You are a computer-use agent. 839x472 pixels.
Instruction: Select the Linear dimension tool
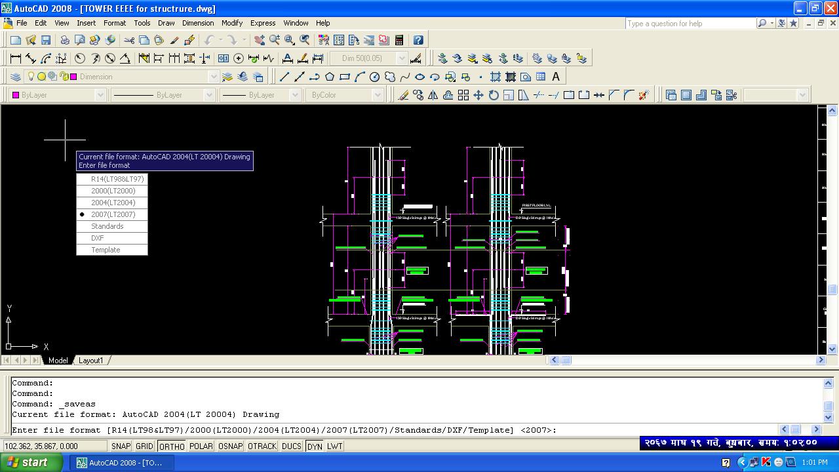point(16,58)
